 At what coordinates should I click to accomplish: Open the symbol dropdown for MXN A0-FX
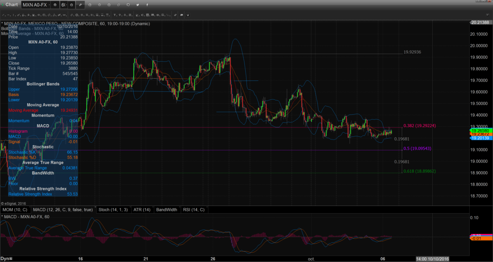click(49, 5)
